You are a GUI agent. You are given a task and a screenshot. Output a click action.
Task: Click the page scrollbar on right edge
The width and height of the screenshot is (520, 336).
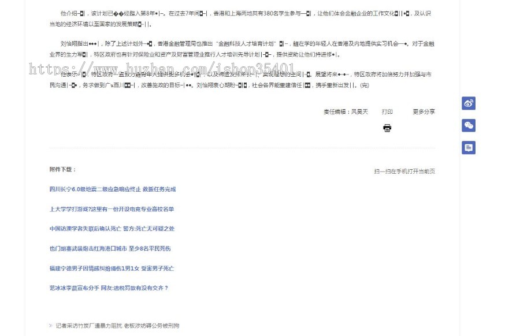(518, 167)
